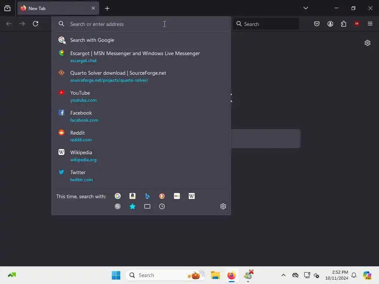
Task: Open the Firefox account icon
Action: (330, 24)
